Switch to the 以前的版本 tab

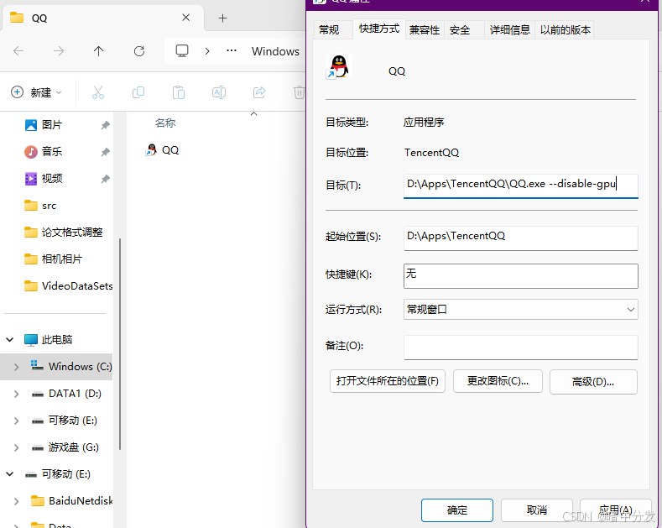[x=565, y=29]
